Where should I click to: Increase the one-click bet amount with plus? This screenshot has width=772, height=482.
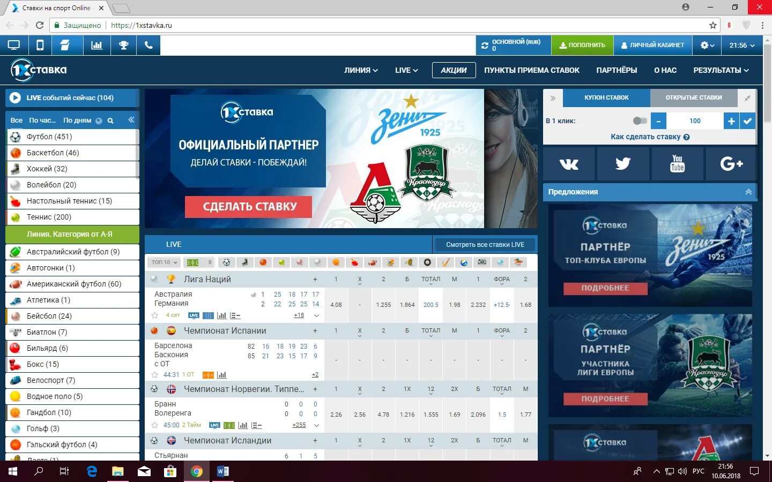click(x=731, y=121)
